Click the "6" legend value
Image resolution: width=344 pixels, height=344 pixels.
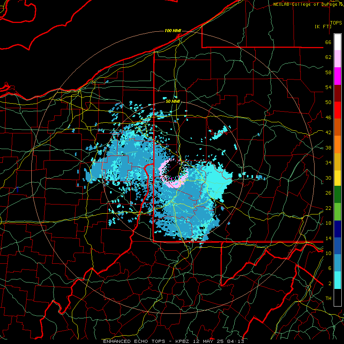(329, 268)
